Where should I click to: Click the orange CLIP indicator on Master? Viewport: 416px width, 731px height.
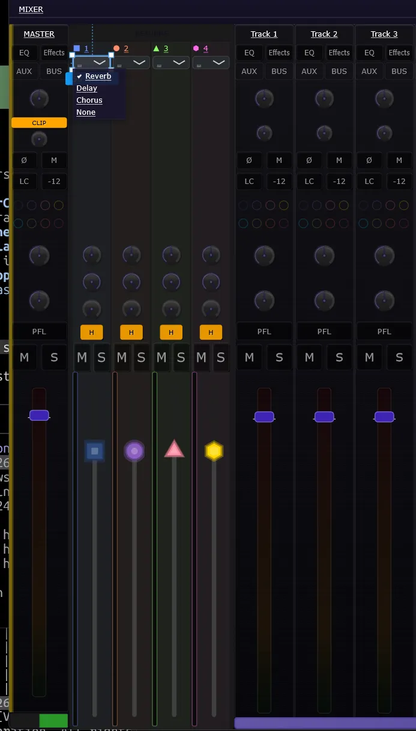[x=39, y=123]
